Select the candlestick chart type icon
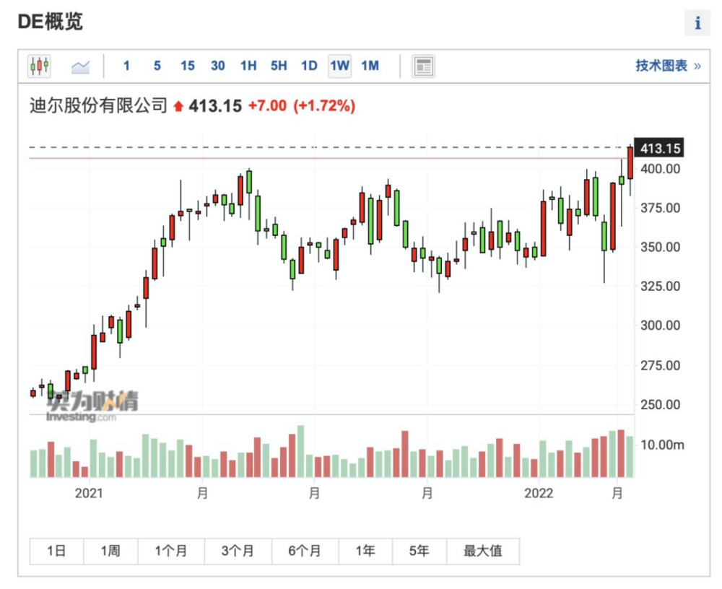Image resolution: width=722 pixels, height=589 pixels. [39, 66]
